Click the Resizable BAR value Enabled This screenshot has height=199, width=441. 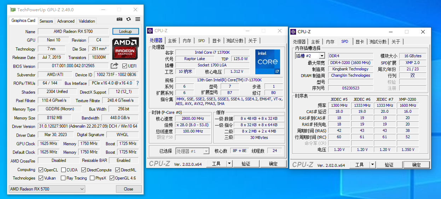tap(123, 160)
